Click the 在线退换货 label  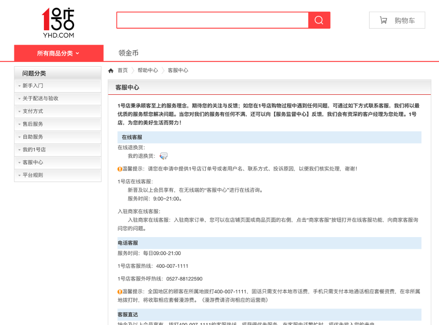point(131,148)
